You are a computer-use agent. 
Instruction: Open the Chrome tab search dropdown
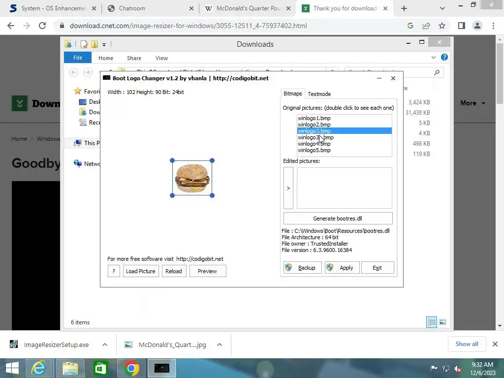tap(442, 8)
